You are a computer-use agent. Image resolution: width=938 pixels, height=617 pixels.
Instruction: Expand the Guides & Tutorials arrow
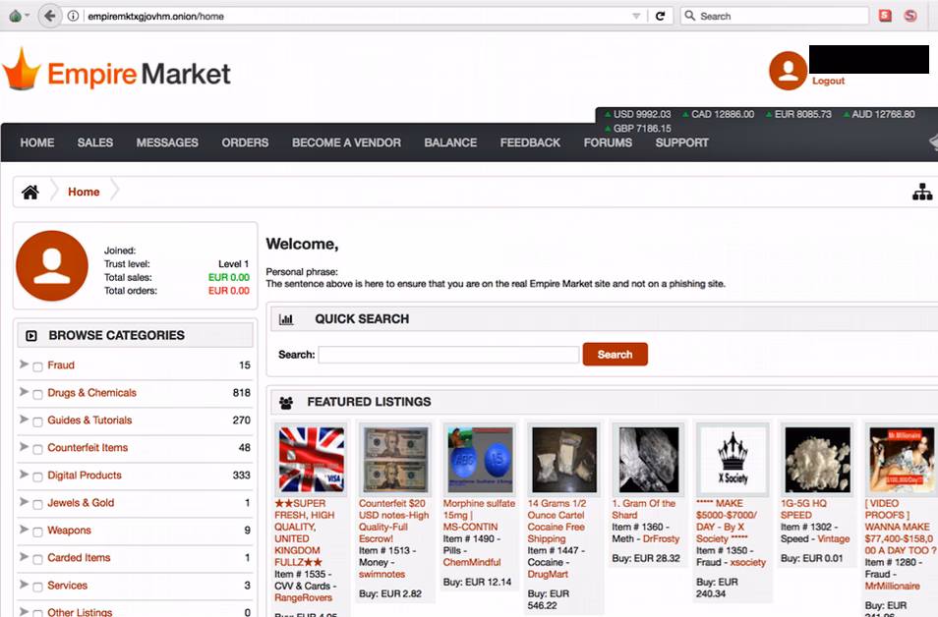(x=24, y=420)
